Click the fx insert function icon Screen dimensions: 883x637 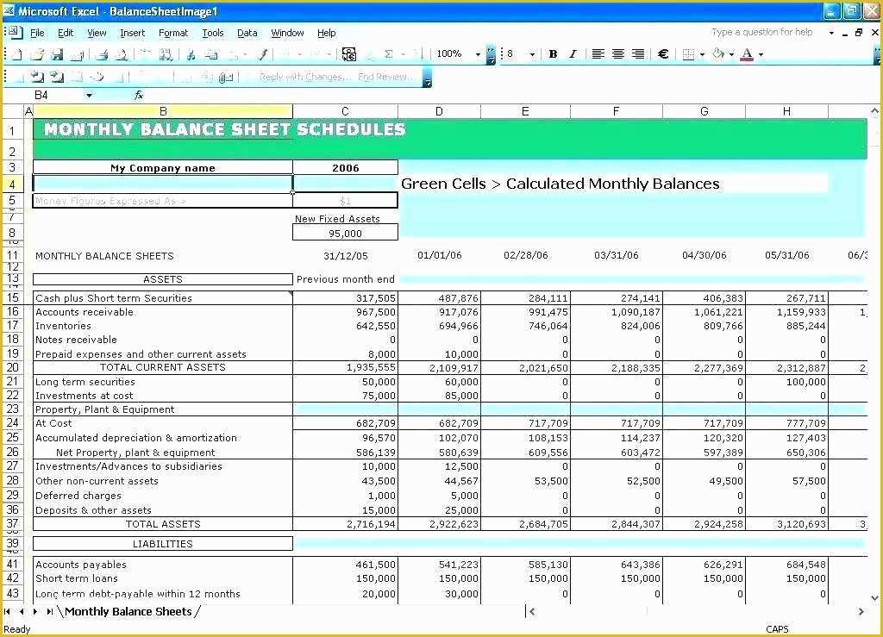coord(139,95)
